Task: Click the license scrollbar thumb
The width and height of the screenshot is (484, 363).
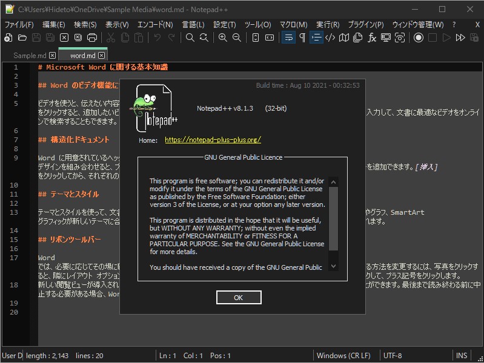Action: point(333,218)
